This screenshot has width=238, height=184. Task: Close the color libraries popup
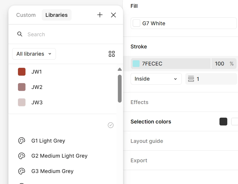[113, 15]
